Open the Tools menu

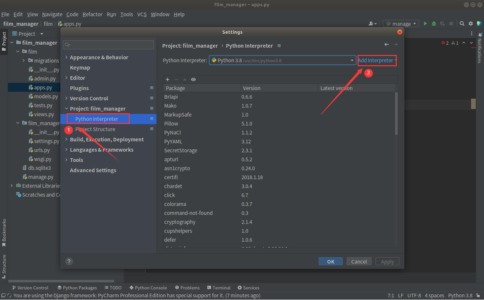tap(126, 14)
